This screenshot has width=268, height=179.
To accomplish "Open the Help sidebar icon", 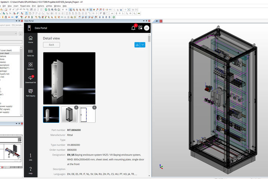I will point(31,170).
